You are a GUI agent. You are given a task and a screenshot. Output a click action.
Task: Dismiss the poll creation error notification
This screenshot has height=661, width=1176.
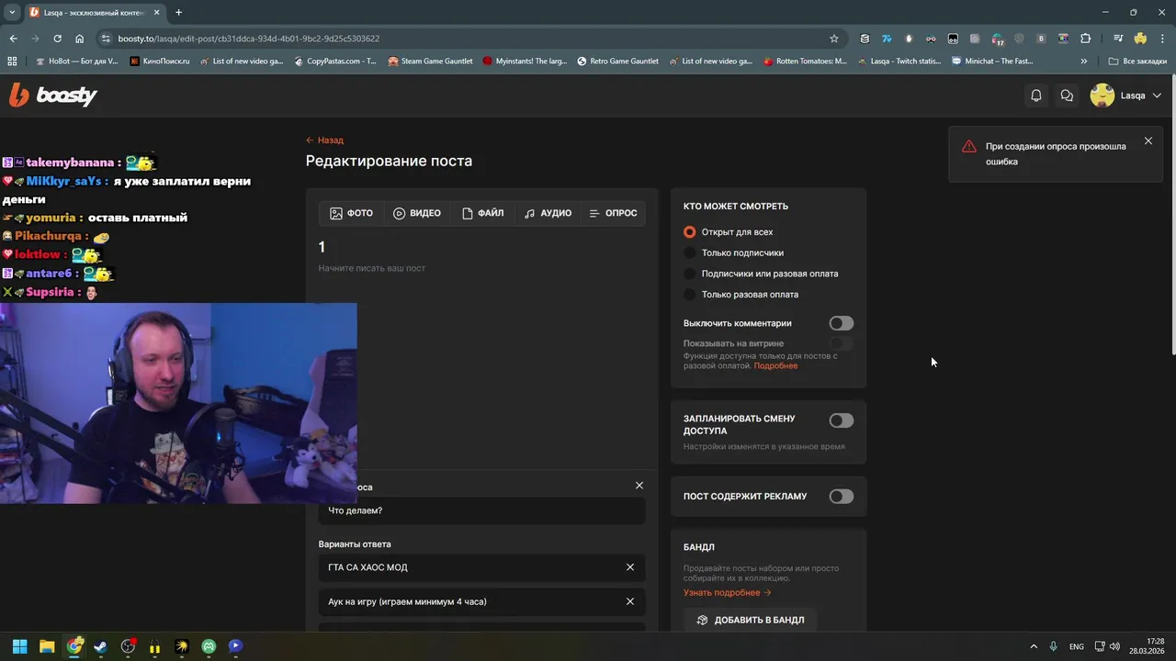tap(1148, 140)
